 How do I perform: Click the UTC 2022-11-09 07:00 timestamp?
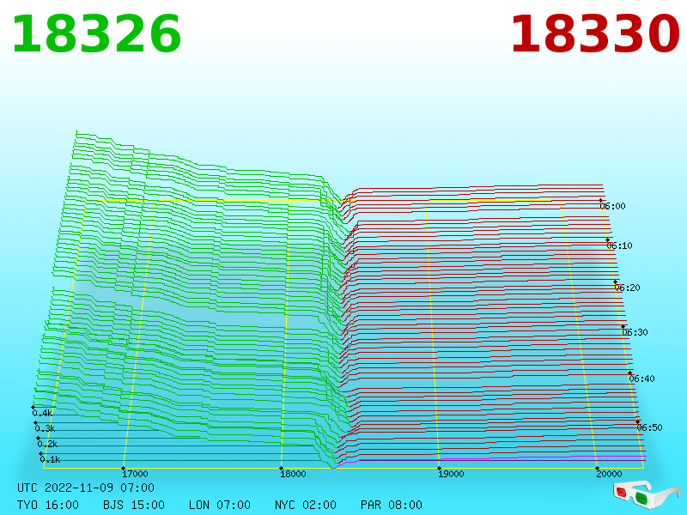pyautogui.click(x=86, y=488)
